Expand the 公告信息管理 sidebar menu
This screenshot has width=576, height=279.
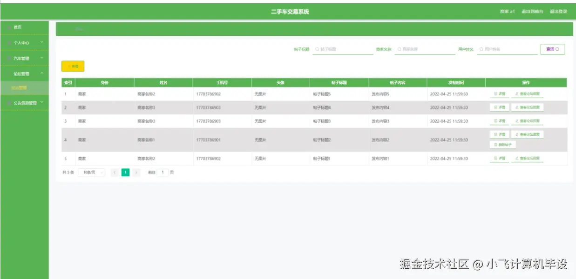coord(24,103)
